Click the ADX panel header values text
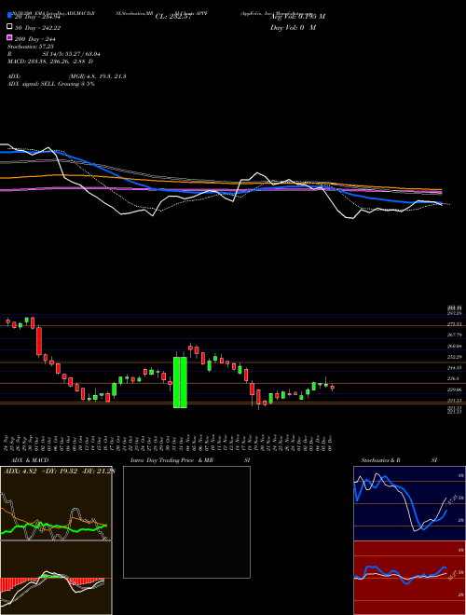The height and width of the screenshot is (615, 466). [x=59, y=471]
